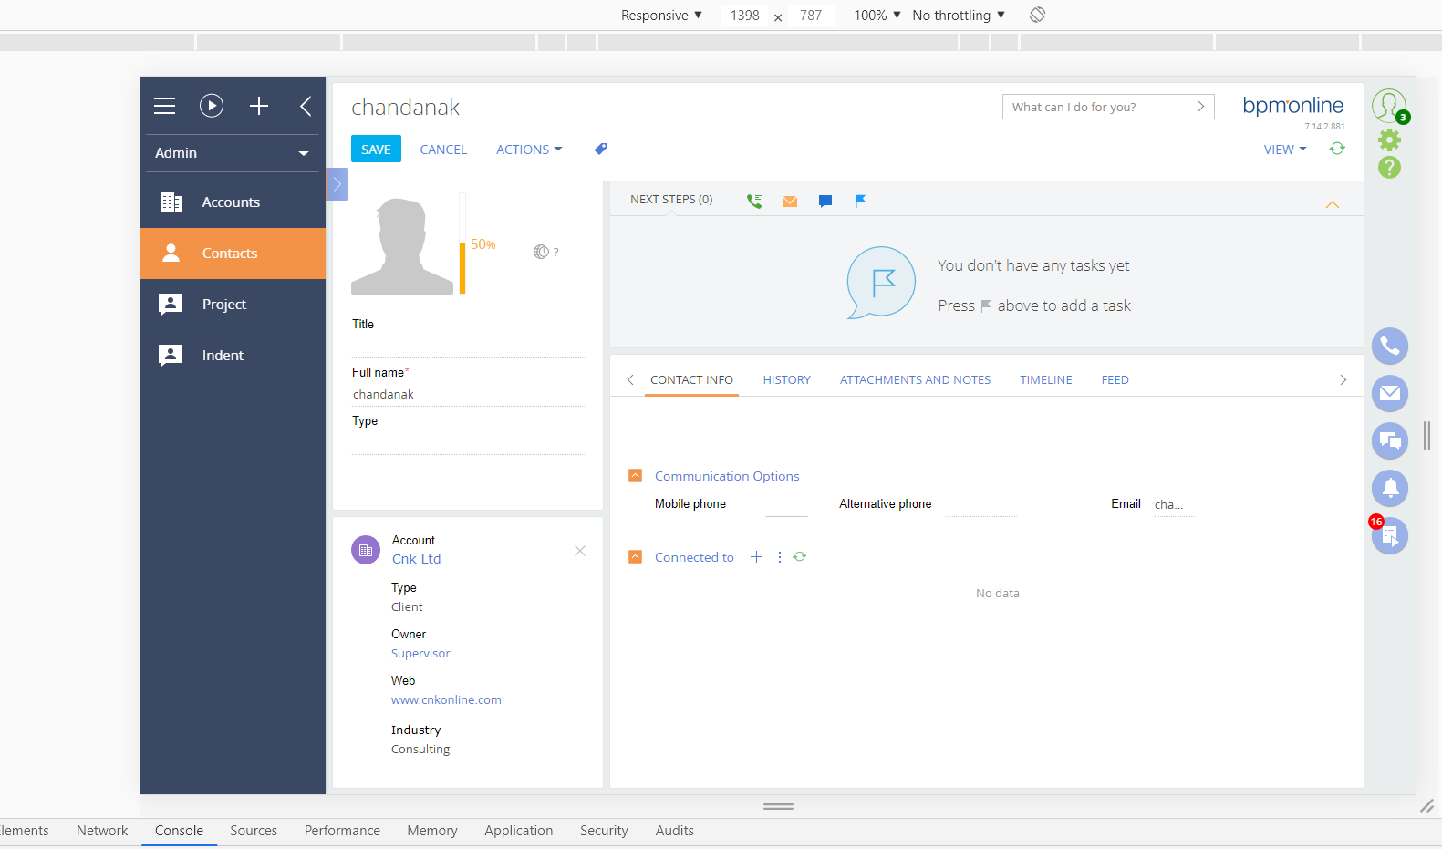The width and height of the screenshot is (1442, 849).
Task: Refresh the Connected to detail
Action: click(x=800, y=556)
